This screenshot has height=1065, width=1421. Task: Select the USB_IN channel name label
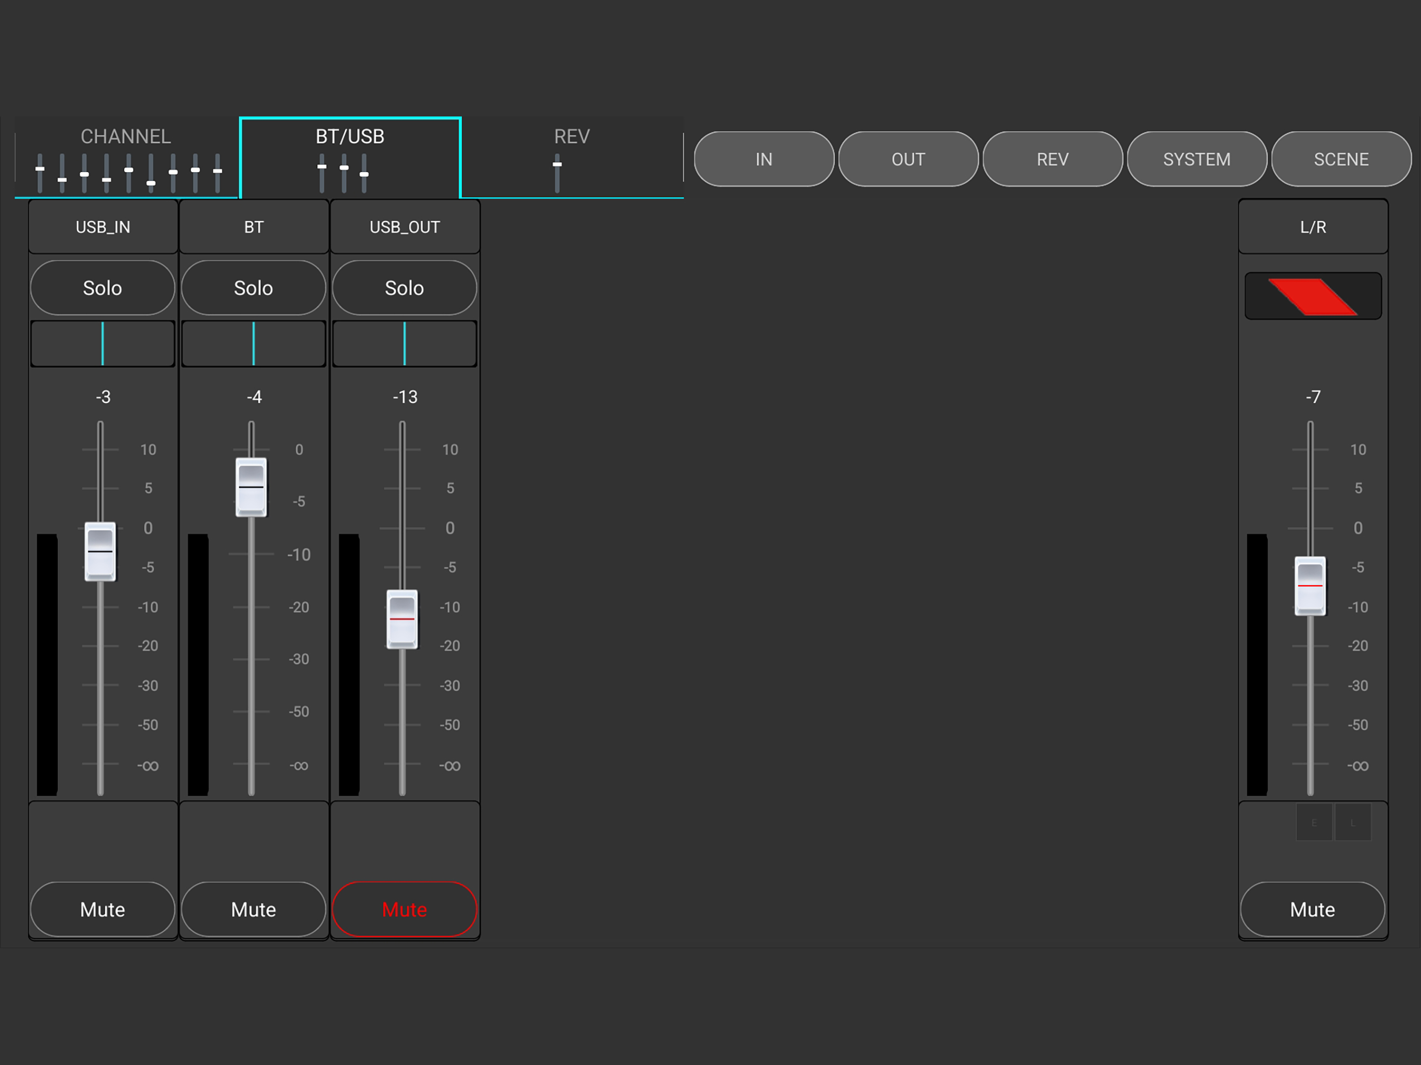tap(103, 227)
